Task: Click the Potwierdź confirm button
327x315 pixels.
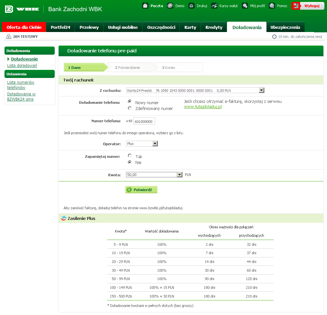Action: [141, 190]
